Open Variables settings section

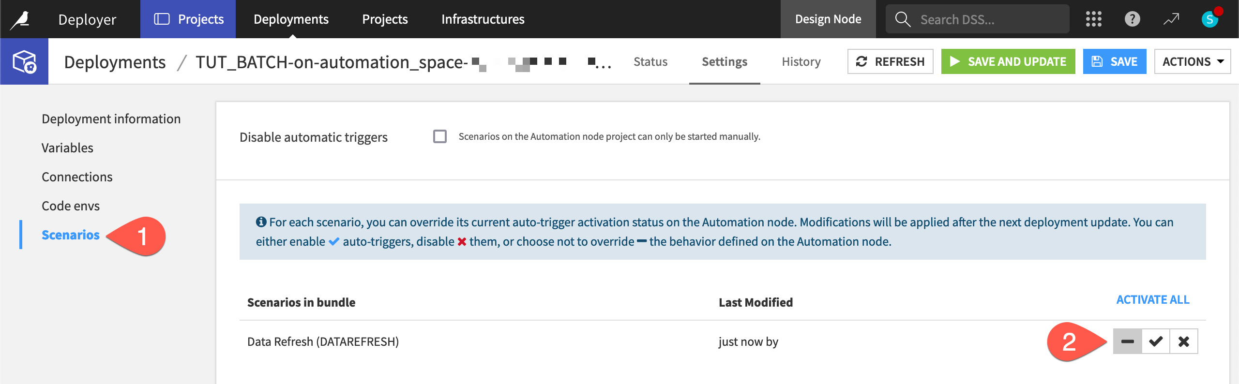pyautogui.click(x=67, y=148)
